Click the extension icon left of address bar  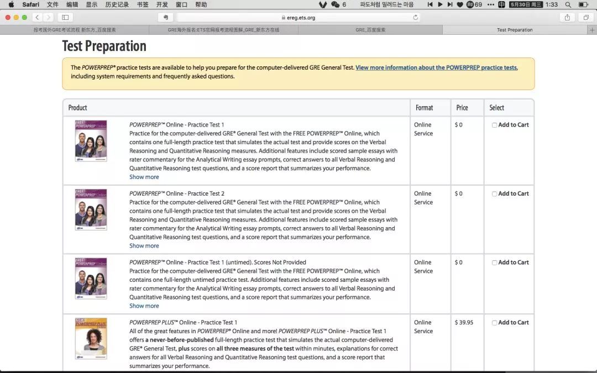[x=166, y=18]
